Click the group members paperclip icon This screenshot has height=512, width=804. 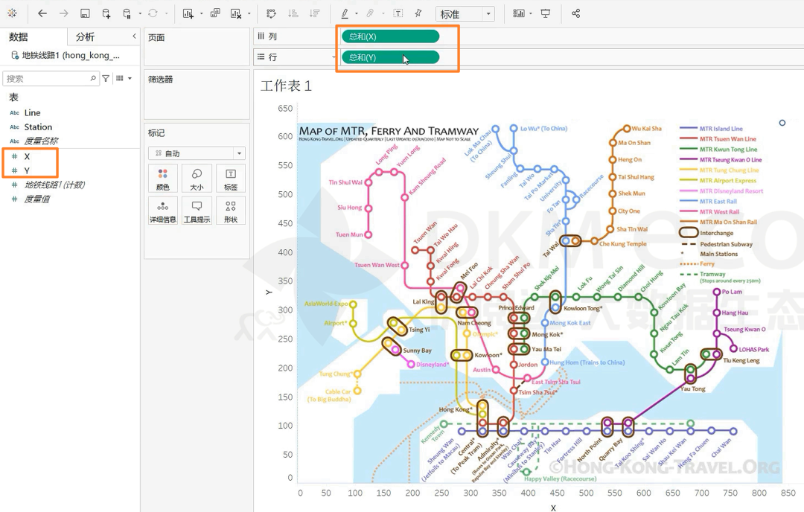(370, 13)
